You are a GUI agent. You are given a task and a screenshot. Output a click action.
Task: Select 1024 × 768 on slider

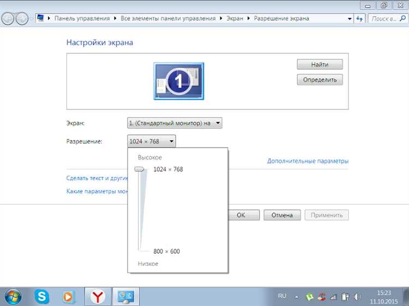(168, 169)
